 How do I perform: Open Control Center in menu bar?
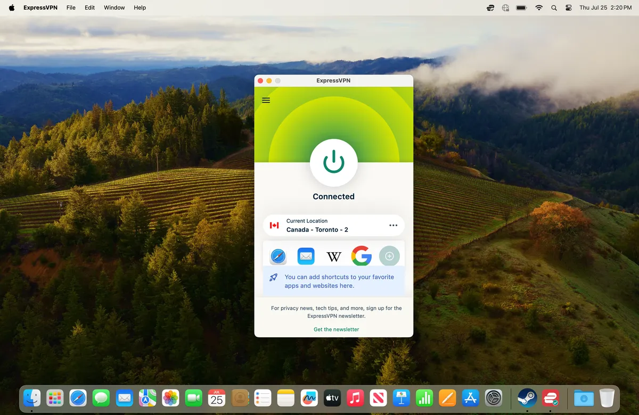click(x=569, y=7)
